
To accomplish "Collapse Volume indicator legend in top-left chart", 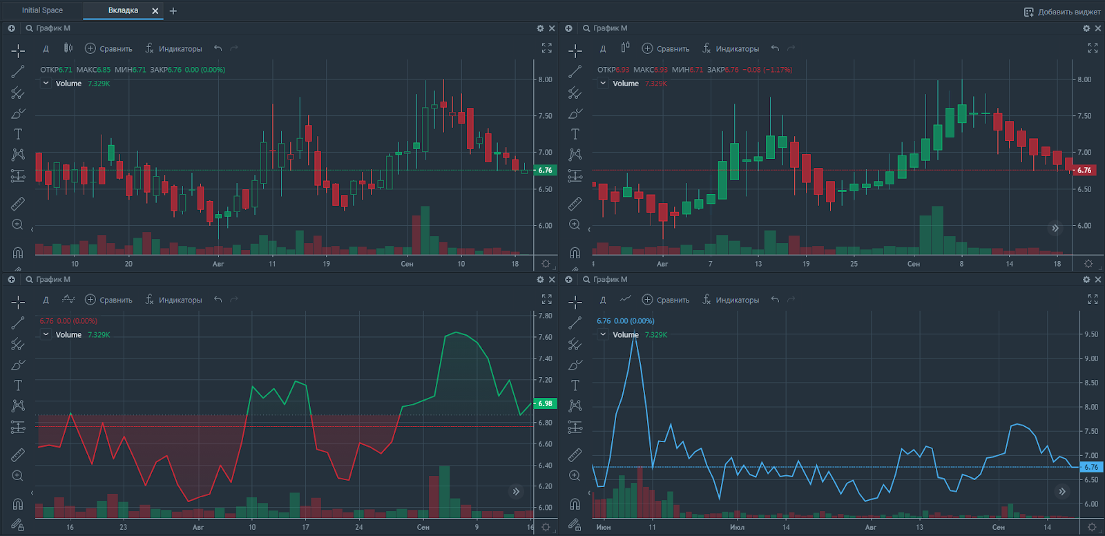I will [x=46, y=84].
